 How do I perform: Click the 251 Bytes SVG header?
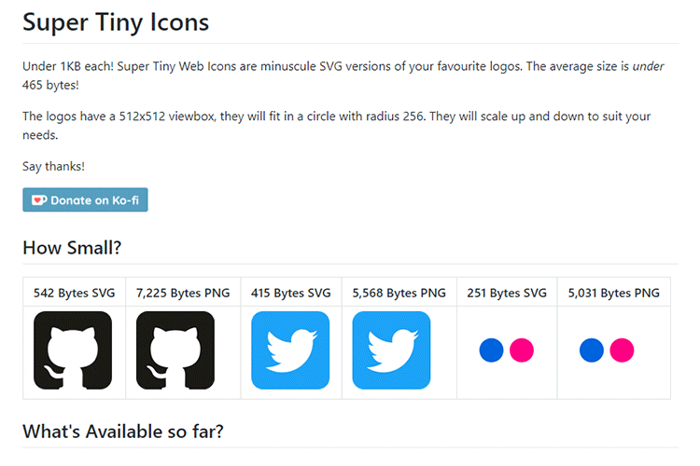point(507,293)
